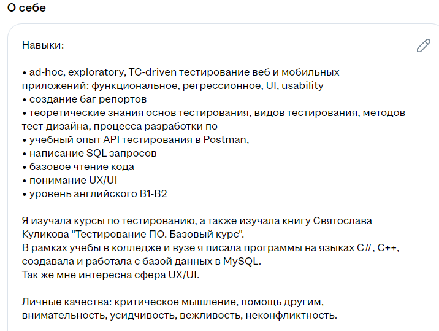Click the 'О себе' section heading
This screenshot has width=439, height=331.
26,7
